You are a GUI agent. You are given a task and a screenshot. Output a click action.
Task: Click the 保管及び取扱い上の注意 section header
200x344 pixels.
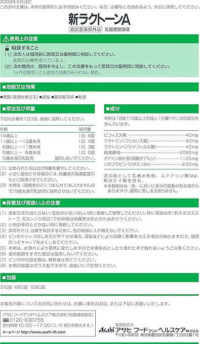(x=100, y=203)
